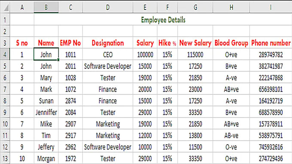Select the cell containing Mark
292x164 pixels.
(x=46, y=89)
